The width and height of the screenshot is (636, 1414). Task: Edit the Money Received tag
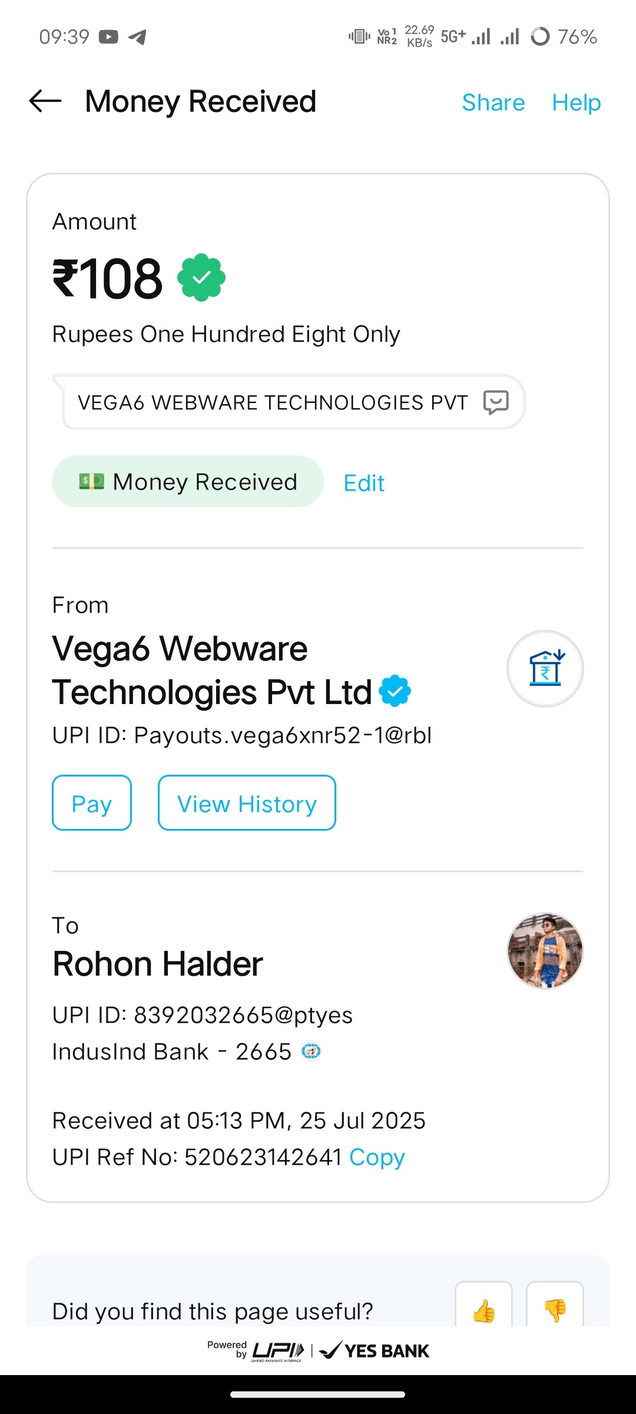pyautogui.click(x=364, y=483)
